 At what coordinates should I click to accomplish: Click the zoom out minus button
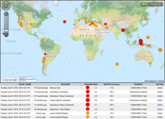(6, 34)
